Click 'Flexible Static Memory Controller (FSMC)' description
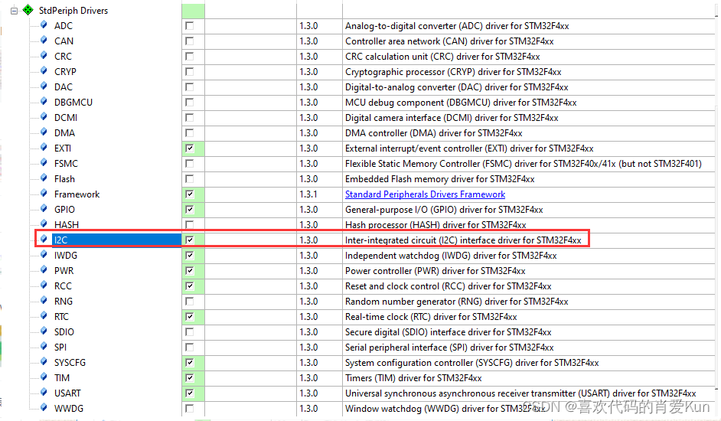Screen dimensions: 721x421 coord(524,163)
